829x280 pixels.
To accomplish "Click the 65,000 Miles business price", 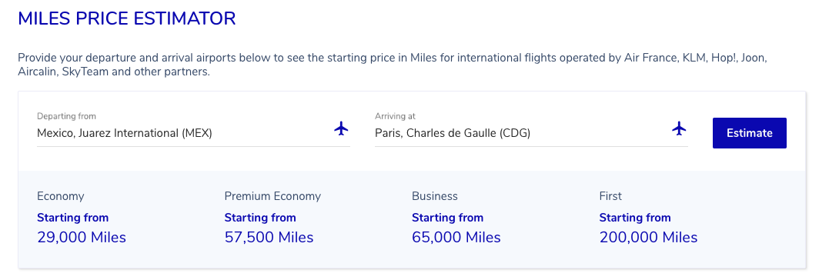I will click(456, 238).
